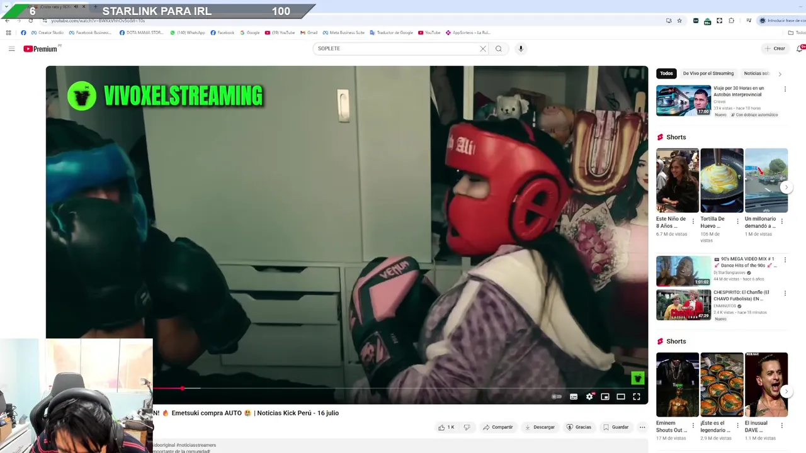Open options for Eminem Shouts Out short
The image size is (806, 453).
coord(693,425)
